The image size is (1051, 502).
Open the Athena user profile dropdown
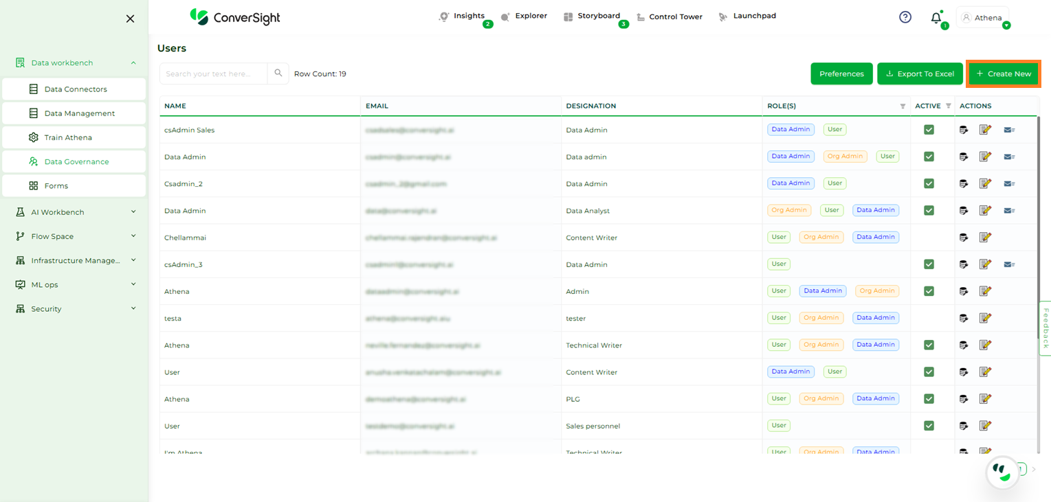(982, 18)
